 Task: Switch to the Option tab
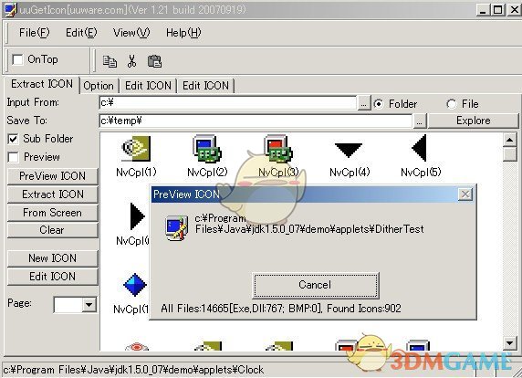99,86
